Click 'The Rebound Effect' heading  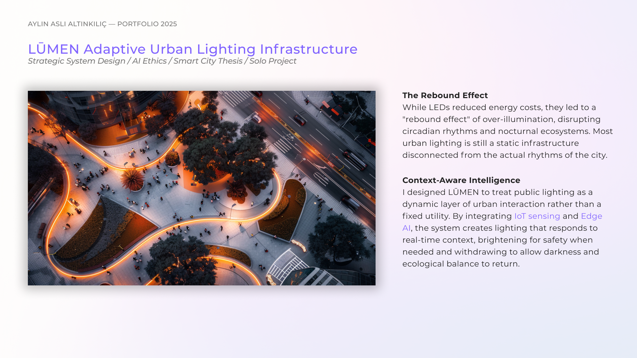point(445,95)
